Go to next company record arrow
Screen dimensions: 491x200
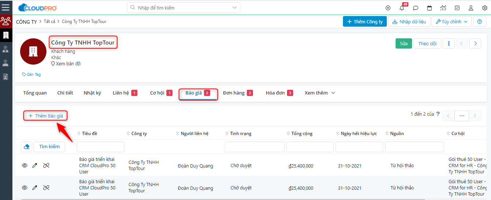pyautogui.click(x=475, y=43)
